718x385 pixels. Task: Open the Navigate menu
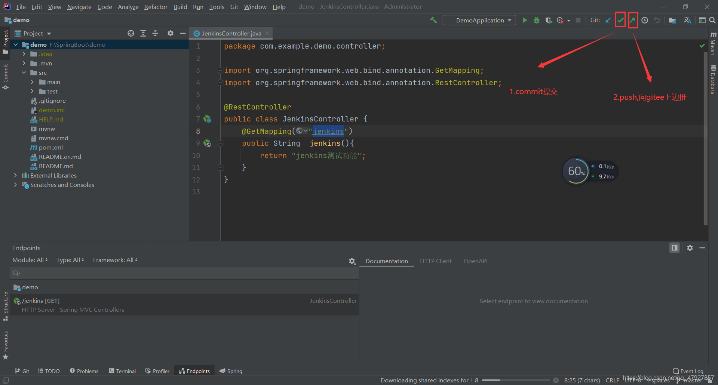click(x=79, y=7)
